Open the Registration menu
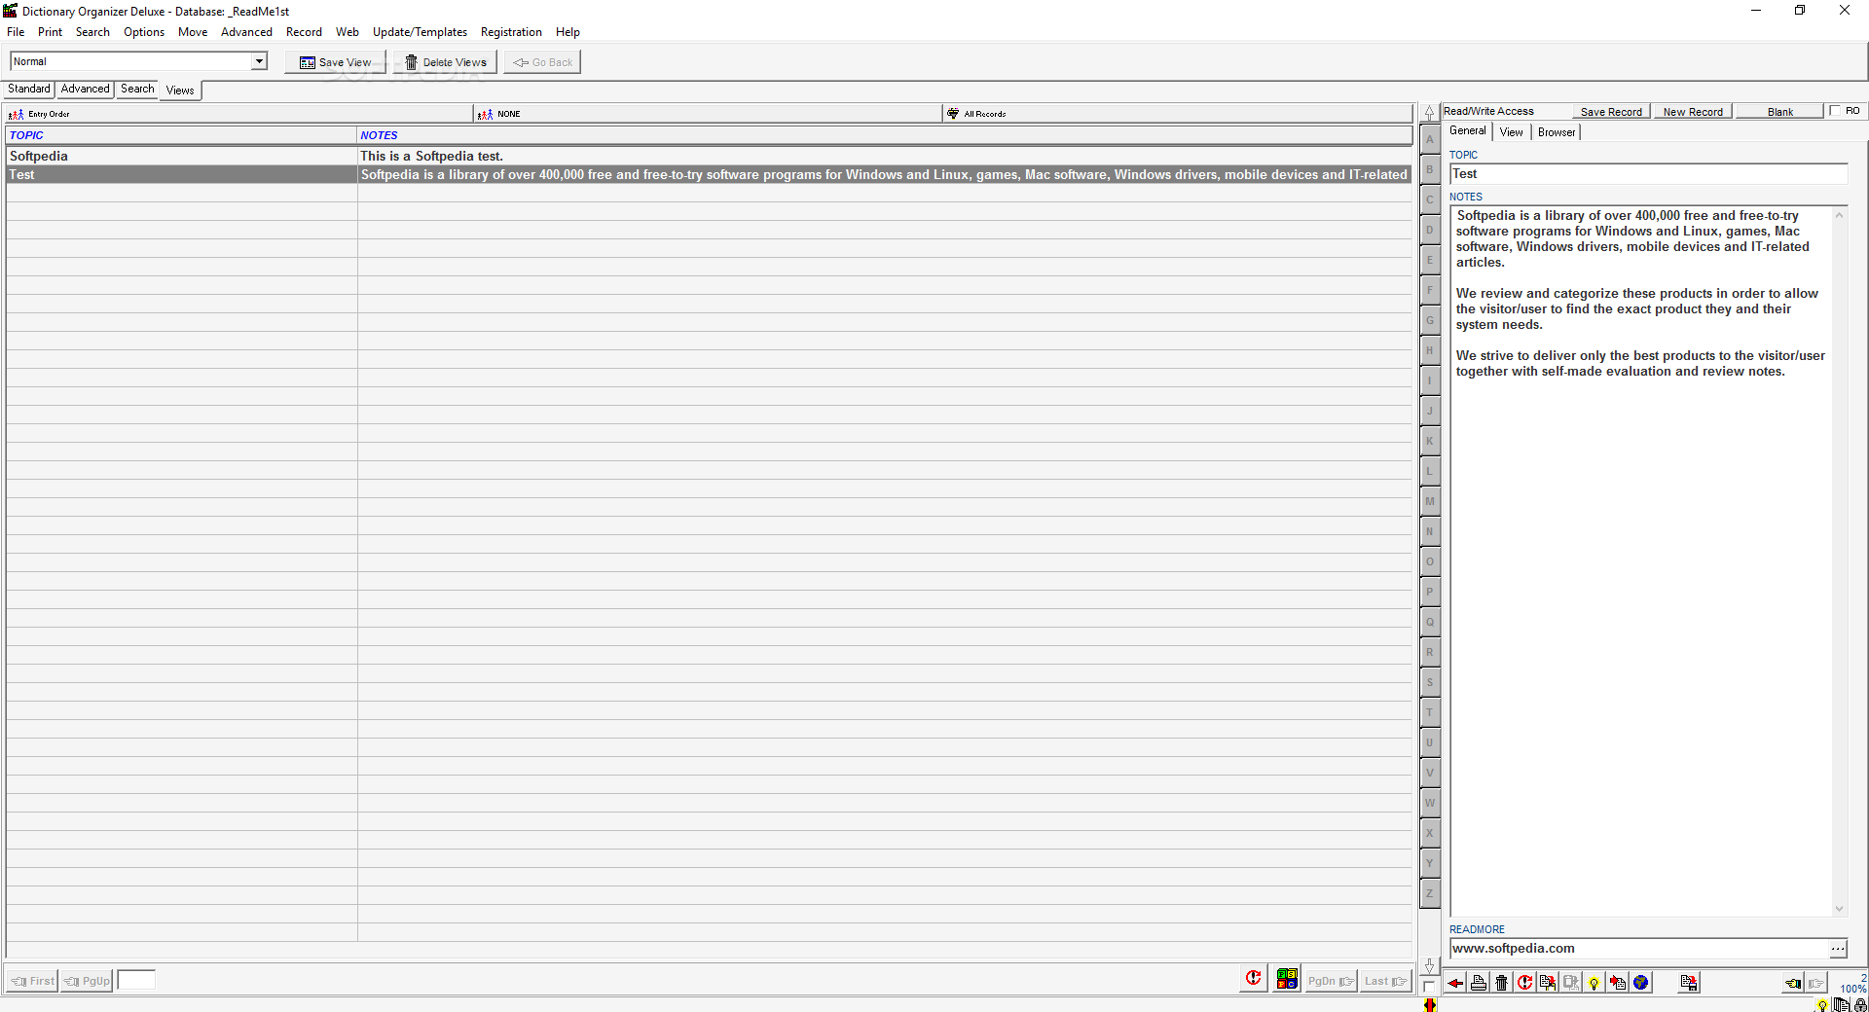Screen dimensions: 1869x1012 click(511, 32)
